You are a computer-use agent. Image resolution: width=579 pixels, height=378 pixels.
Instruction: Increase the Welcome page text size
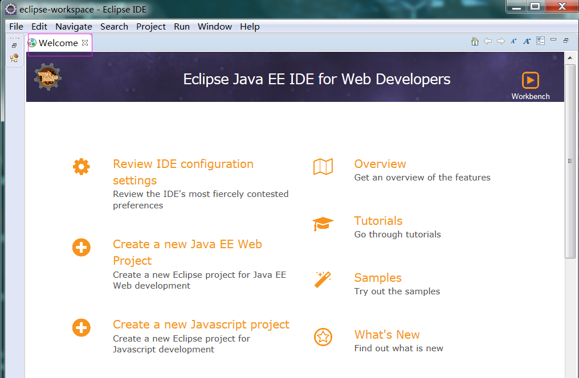(527, 41)
